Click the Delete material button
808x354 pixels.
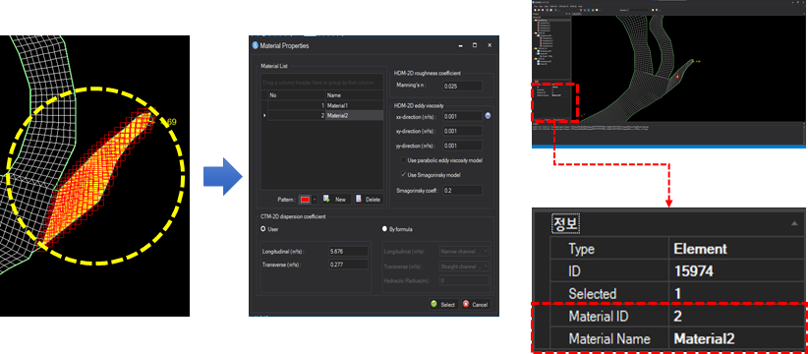pyautogui.click(x=368, y=200)
